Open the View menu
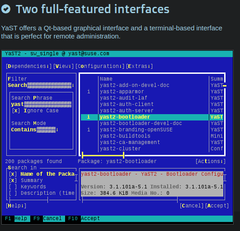240x231 pixels. [63, 66]
